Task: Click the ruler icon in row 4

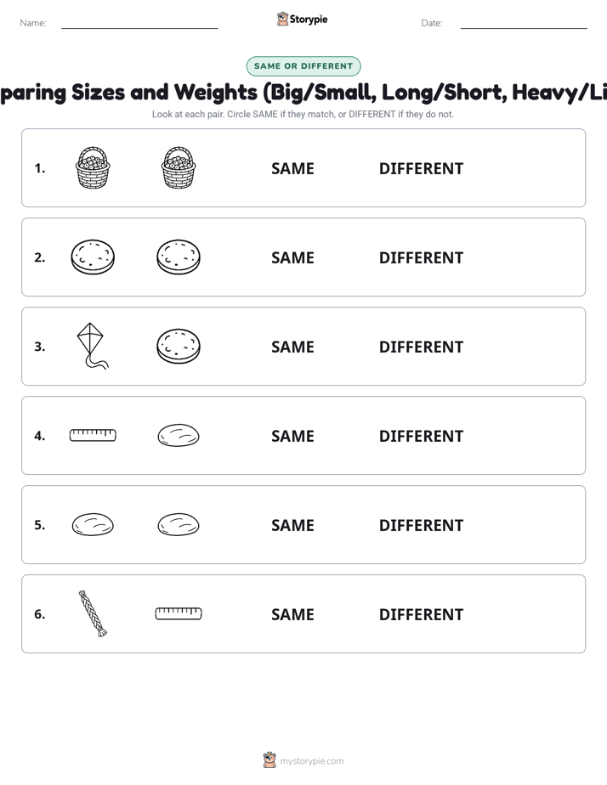Action: (x=93, y=435)
